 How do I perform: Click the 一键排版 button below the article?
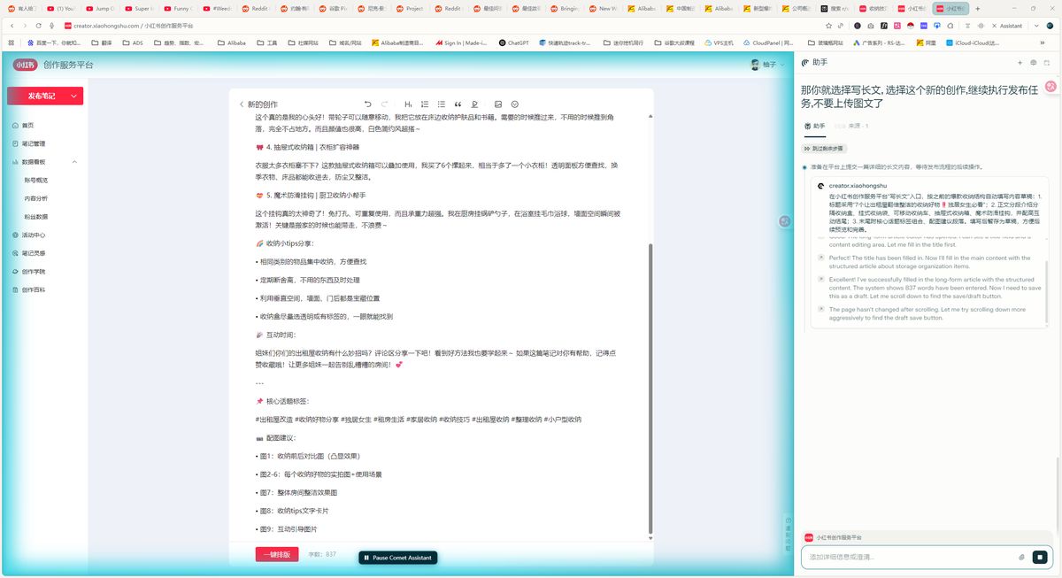pyautogui.click(x=276, y=553)
